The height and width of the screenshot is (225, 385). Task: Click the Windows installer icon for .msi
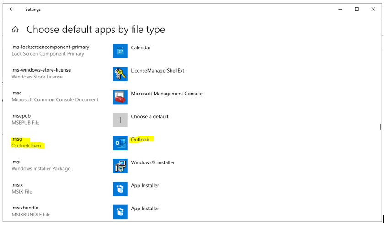[x=120, y=166]
